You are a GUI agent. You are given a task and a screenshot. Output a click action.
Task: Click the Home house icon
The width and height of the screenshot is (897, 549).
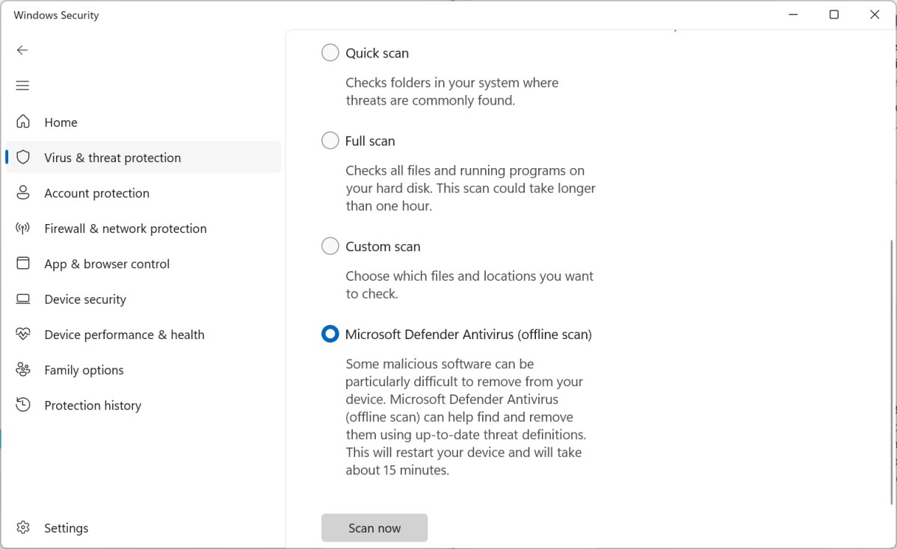[x=23, y=122]
